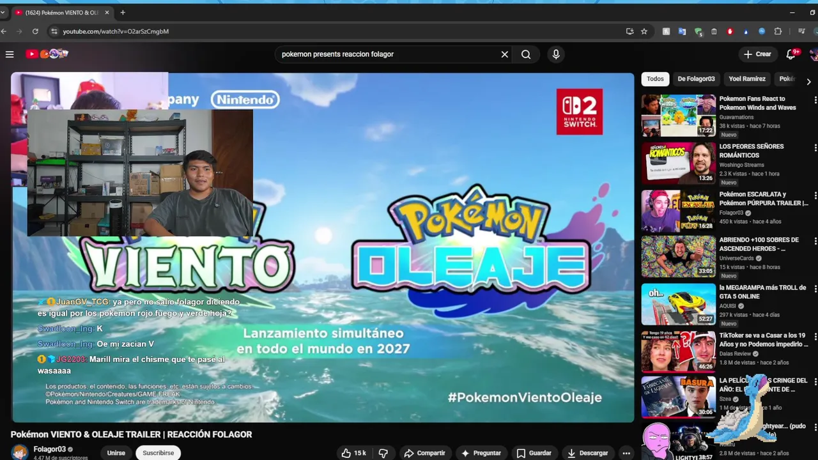Screen dimensions: 818x460
Task: Open the browser media control icon
Action: pyautogui.click(x=801, y=31)
